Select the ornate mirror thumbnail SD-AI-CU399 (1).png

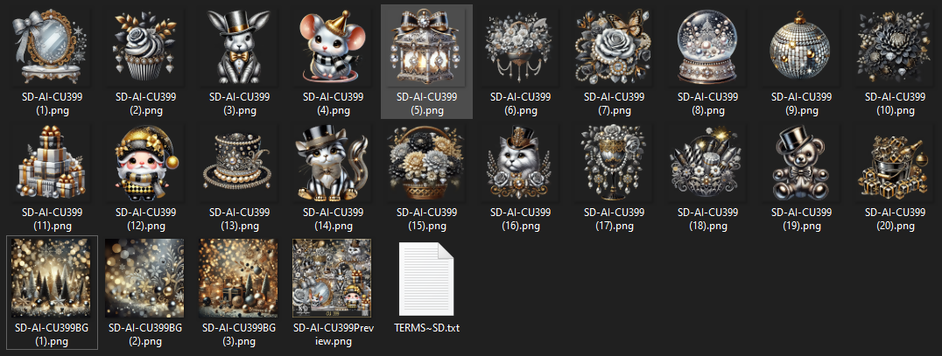52,47
